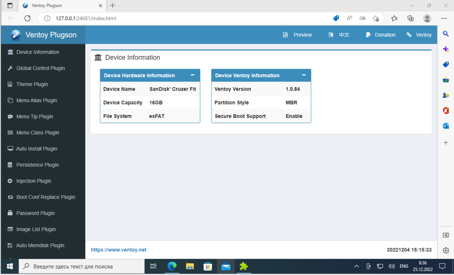Open browser Settings and more menu
This screenshot has height=275, width=454.
click(444, 18)
